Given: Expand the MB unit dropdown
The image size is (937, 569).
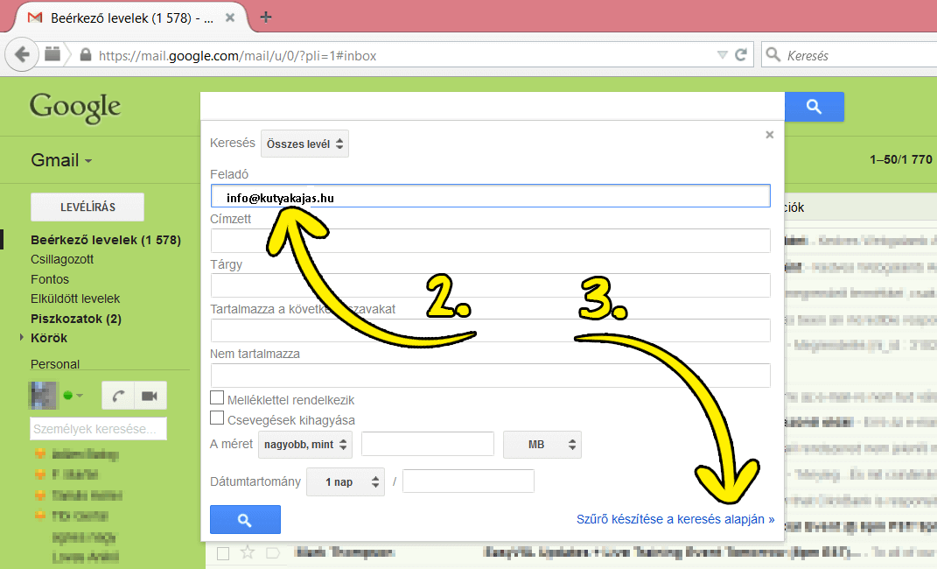Looking at the screenshot, I should pos(542,445).
